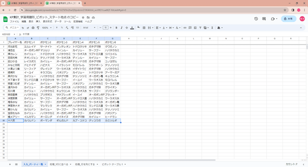Star this spreadsheet document
Screen dimensions: 308x167
(83, 17)
